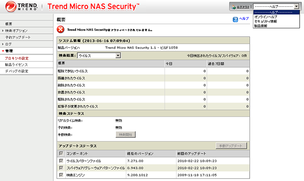The height and width of the screenshot is (181, 304).
Task: Click the blue ヘルプ link beside the 概要 heading
Action: point(244,18)
